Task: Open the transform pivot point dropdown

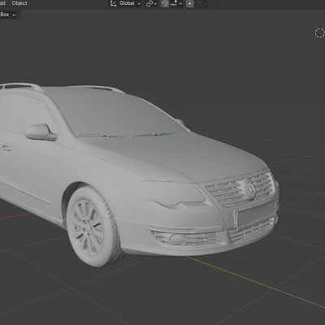Action: click(151, 4)
